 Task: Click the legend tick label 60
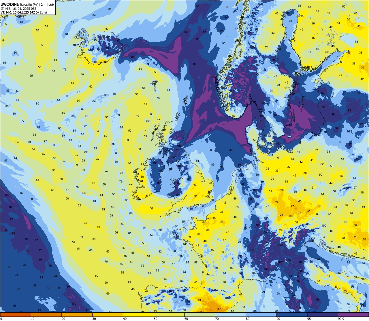(186, 319)
